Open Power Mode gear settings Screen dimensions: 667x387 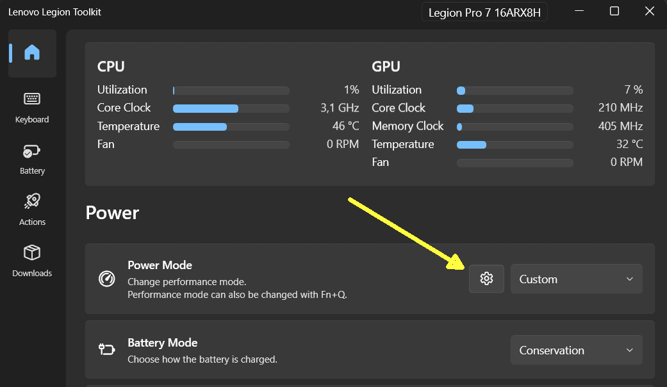[x=486, y=279]
